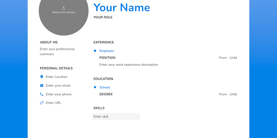Click the chain link icon beside Enter URL
The image size is (277, 138).
click(x=42, y=103)
